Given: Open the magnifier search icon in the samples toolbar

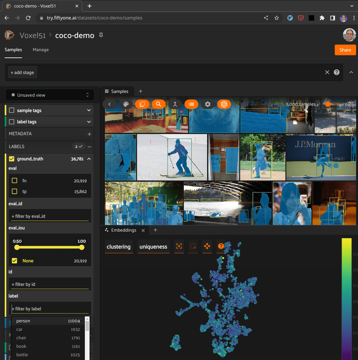Looking at the screenshot, I should [x=159, y=104].
